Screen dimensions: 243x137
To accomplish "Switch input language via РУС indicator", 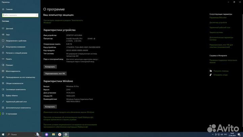I will pos(226,135).
